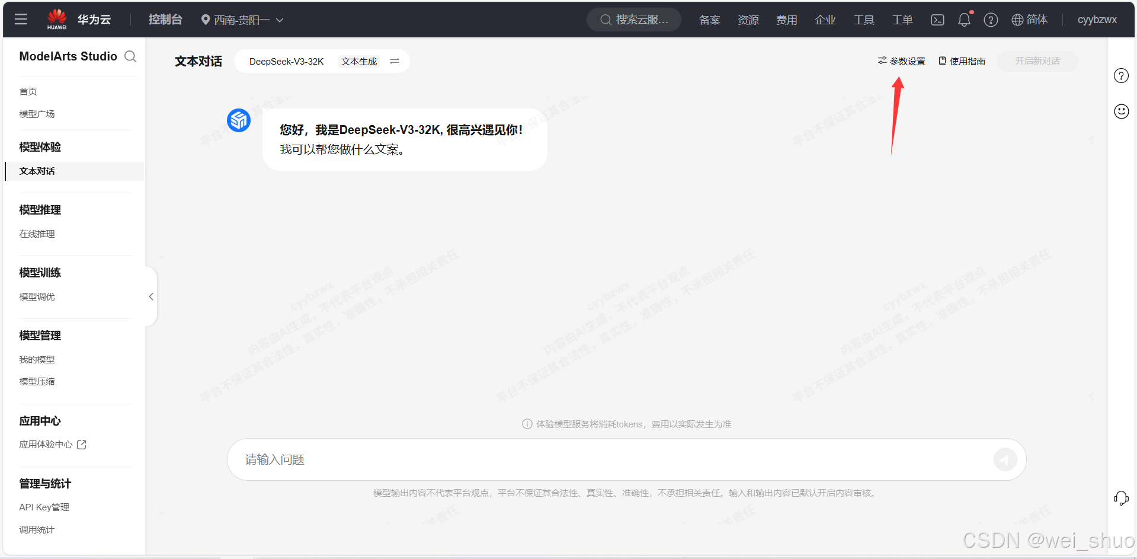1137x559 pixels.
Task: Click the 文本生成 tag
Action: 359,62
